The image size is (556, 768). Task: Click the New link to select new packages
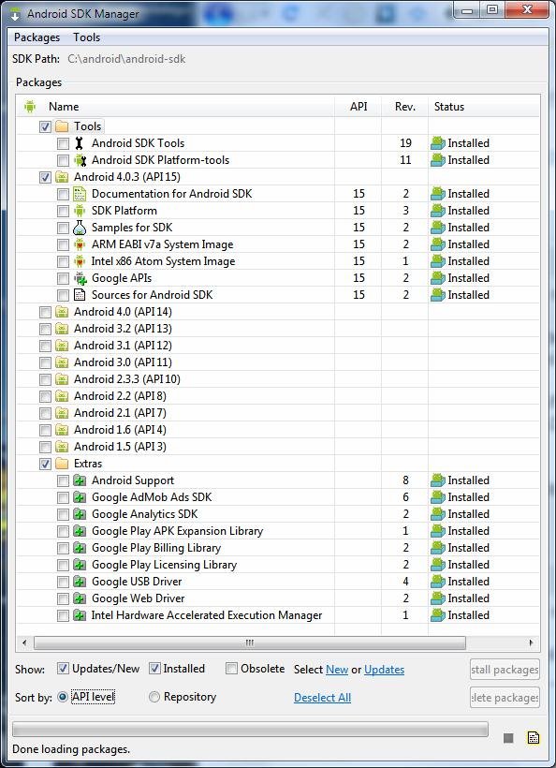click(x=337, y=670)
